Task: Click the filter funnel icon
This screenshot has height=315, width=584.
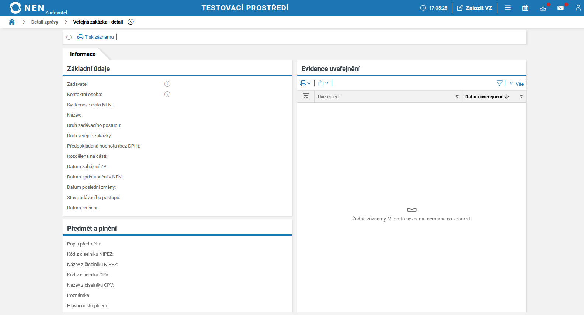Action: (500, 83)
